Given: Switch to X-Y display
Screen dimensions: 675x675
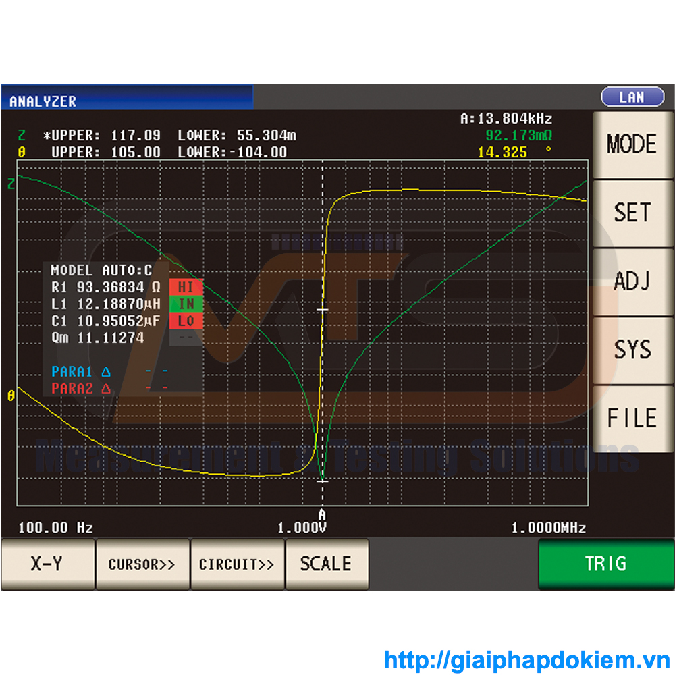Looking at the screenshot, I should [47, 564].
